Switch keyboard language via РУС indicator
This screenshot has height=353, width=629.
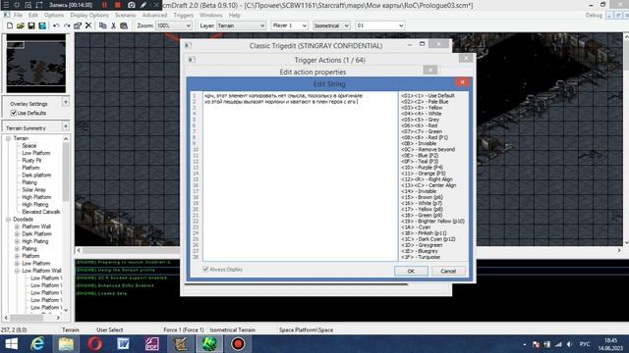point(585,344)
